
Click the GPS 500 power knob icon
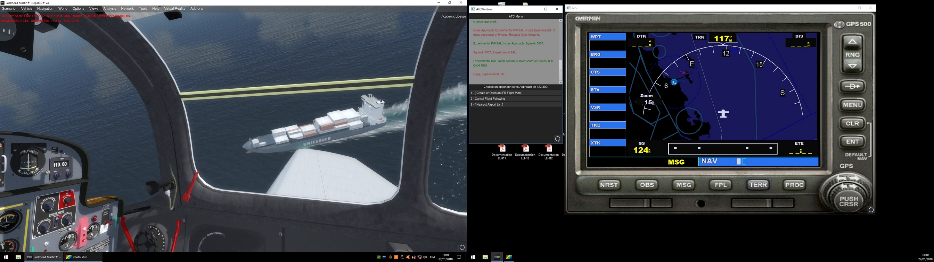(x=839, y=25)
